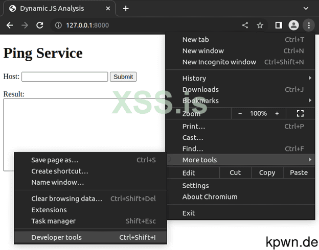
Task: Go back using the browser back arrow
Action: 10,26
